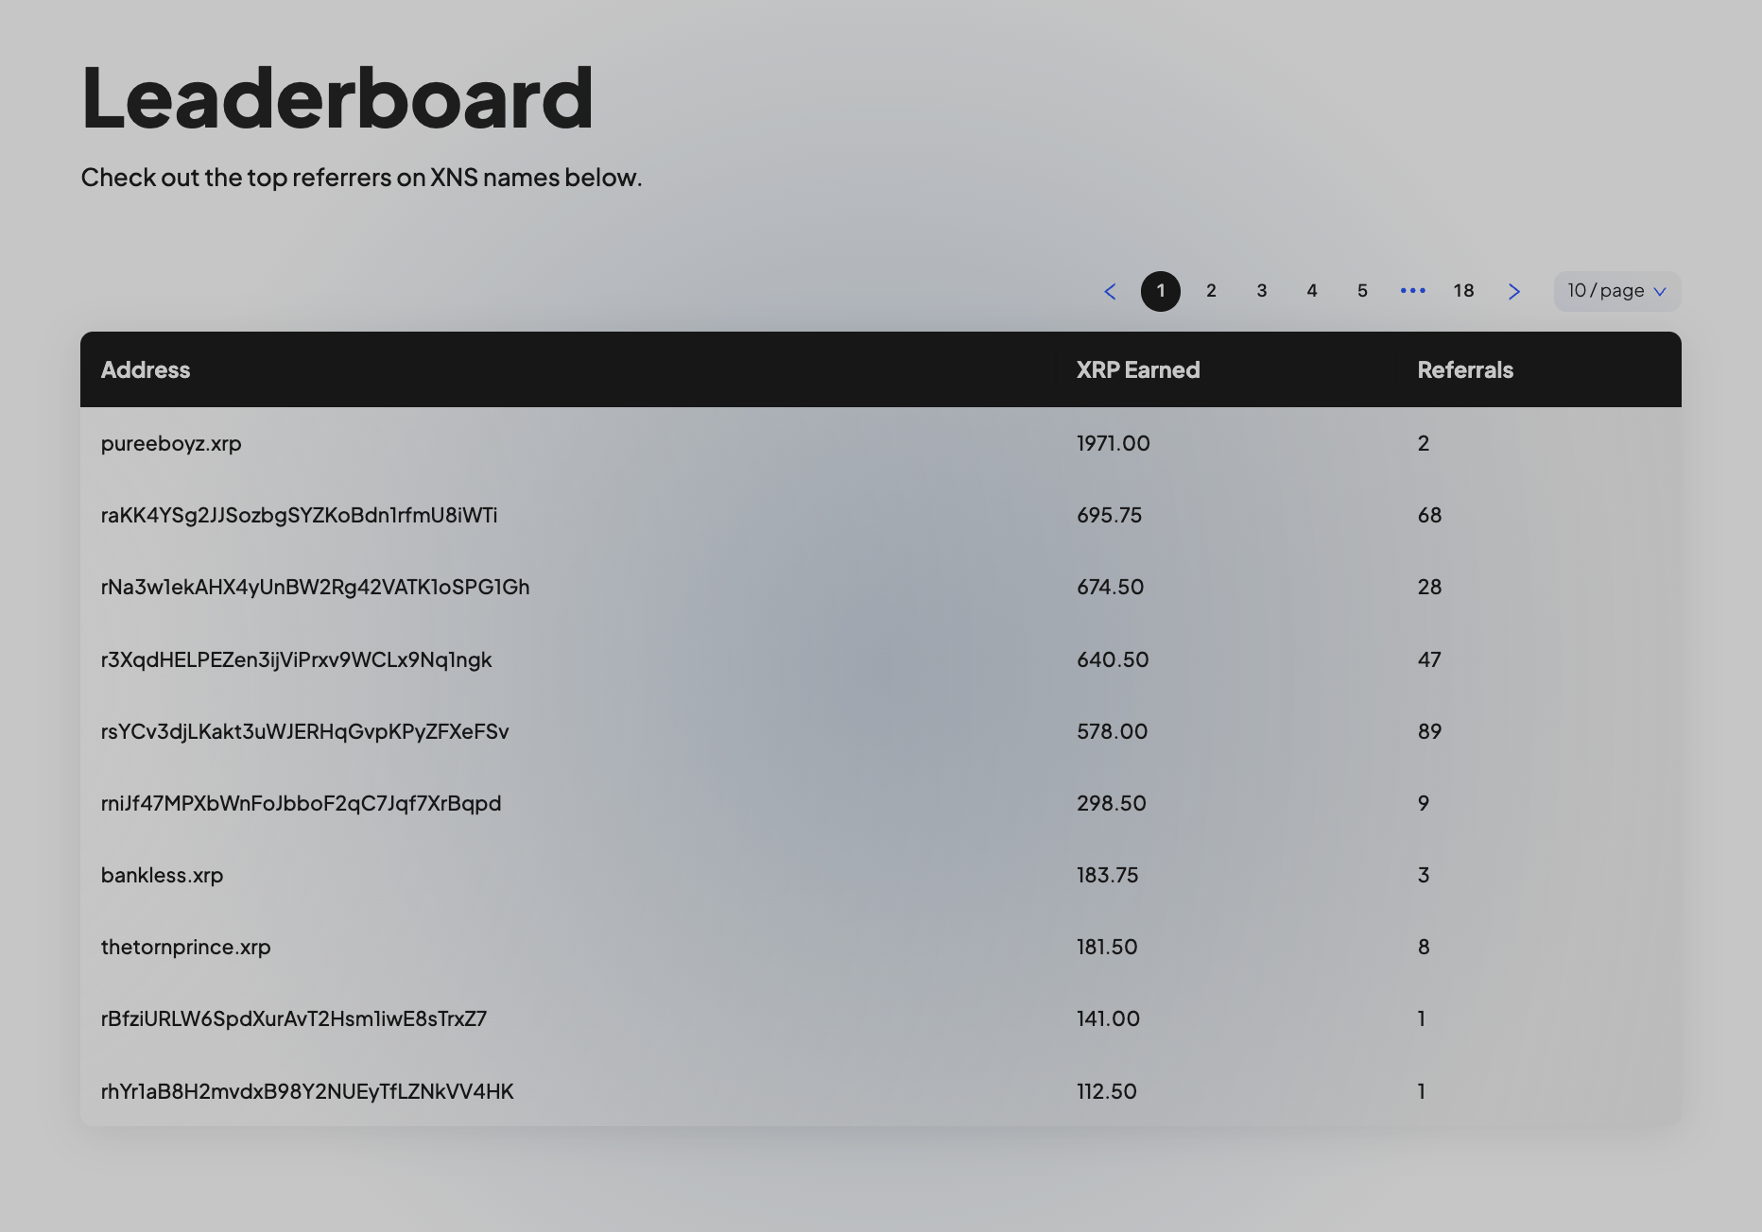Select the currently active page 1 button
Image resolution: width=1762 pixels, height=1232 pixels.
pyautogui.click(x=1161, y=291)
